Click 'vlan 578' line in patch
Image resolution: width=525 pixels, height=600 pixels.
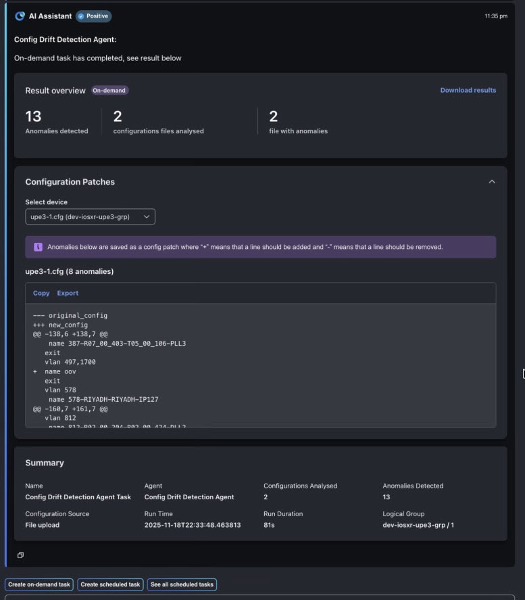(60, 390)
